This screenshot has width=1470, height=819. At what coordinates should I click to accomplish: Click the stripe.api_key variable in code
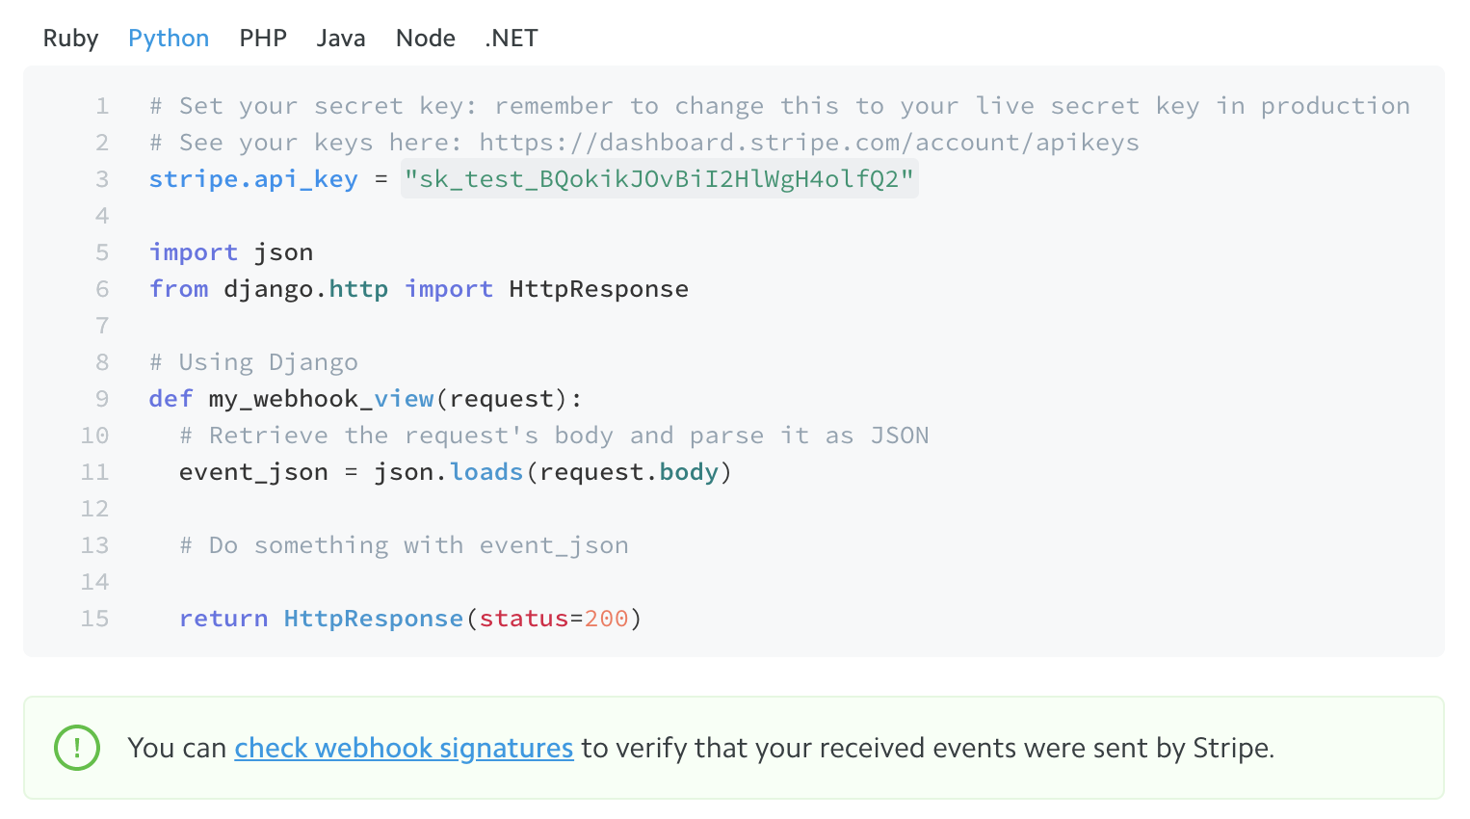(252, 179)
